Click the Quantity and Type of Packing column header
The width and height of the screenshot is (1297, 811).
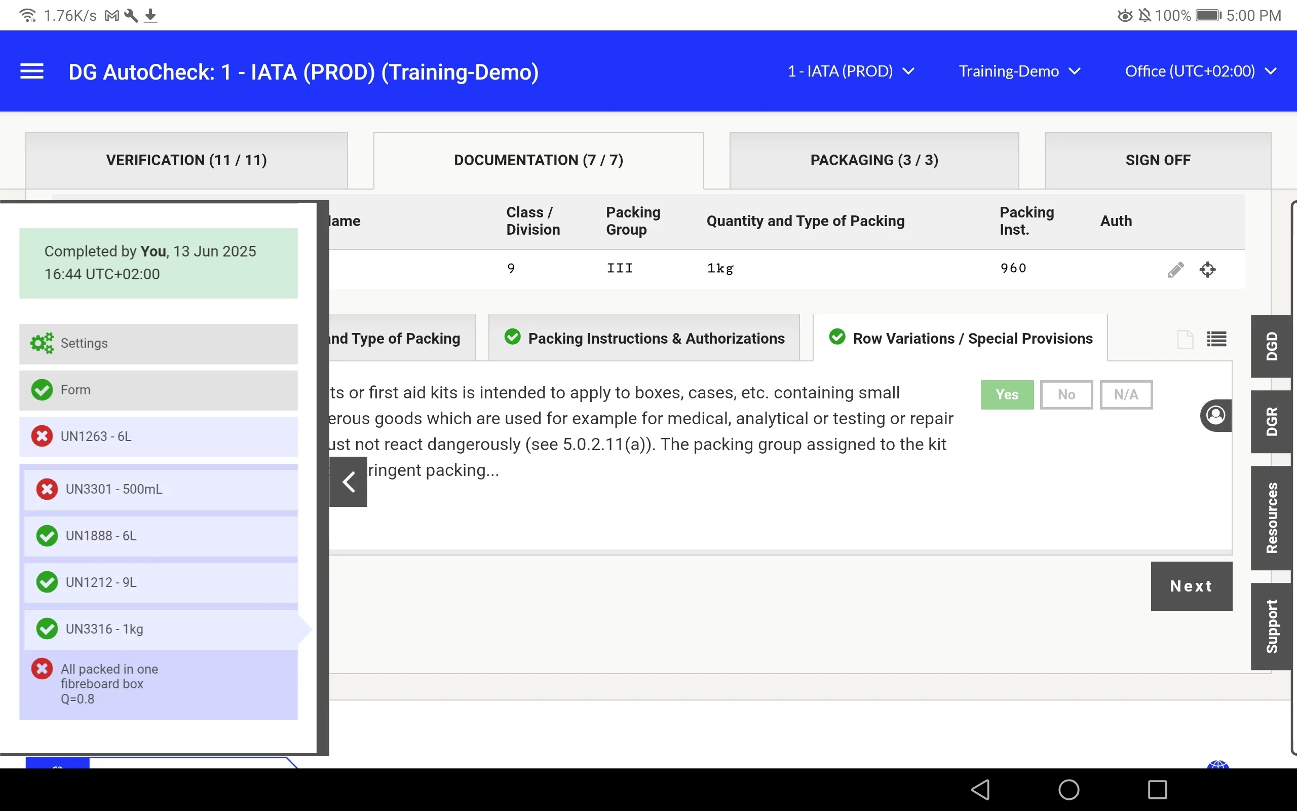(x=806, y=221)
